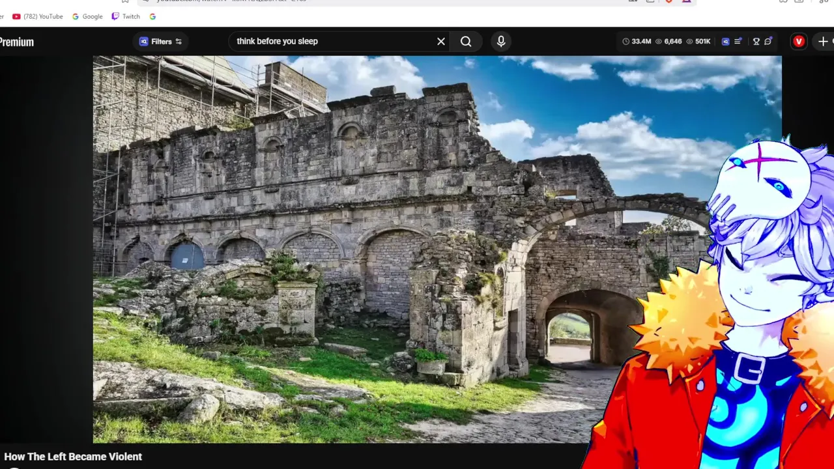The height and width of the screenshot is (469, 834).
Task: Open the (782) YouTube bookmark
Action: 38,16
